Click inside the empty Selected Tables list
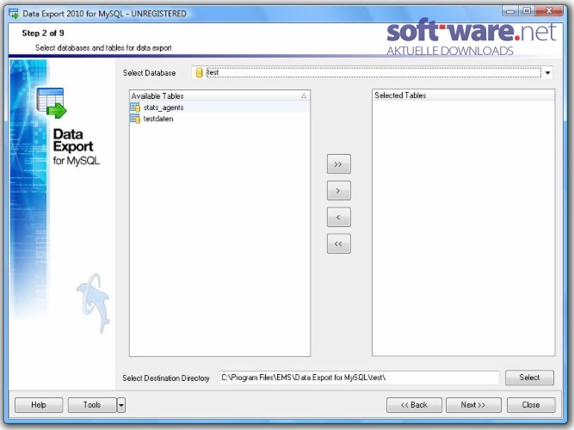 coord(464,227)
